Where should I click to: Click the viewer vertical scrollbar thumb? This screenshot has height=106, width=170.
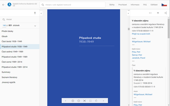pyautogui.click(x=129, y=29)
